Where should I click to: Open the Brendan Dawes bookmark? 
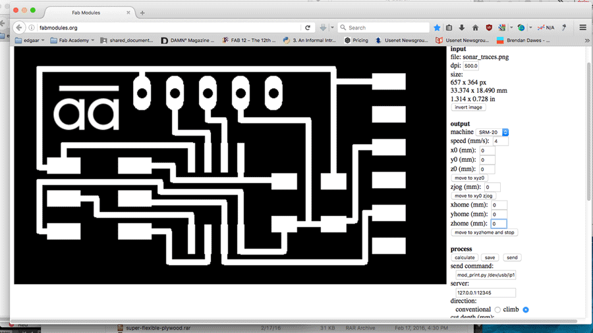point(523,40)
